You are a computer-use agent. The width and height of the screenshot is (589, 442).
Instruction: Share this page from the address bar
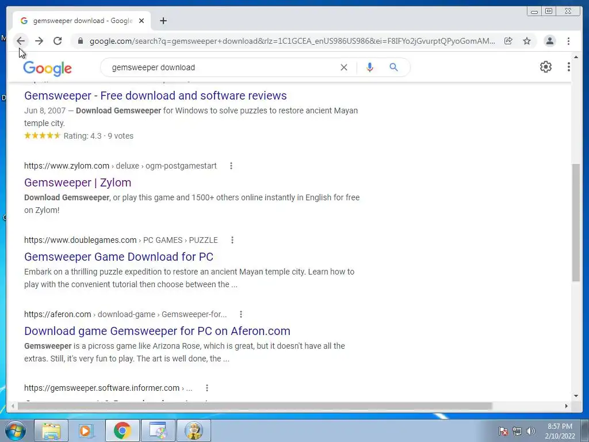(508, 41)
